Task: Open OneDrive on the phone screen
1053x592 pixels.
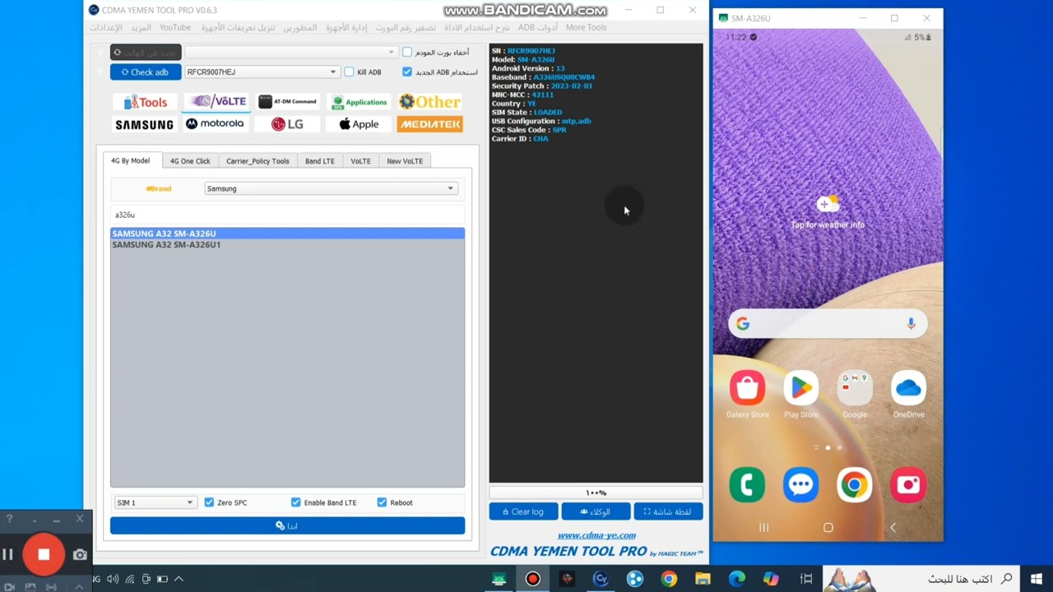Action: 908,388
